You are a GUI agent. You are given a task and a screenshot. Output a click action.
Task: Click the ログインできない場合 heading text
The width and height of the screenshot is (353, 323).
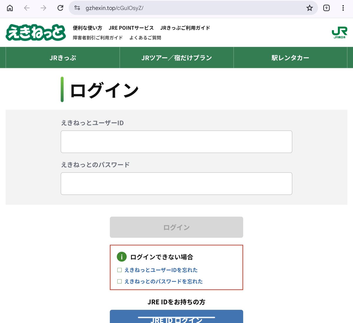pyautogui.click(x=161, y=257)
